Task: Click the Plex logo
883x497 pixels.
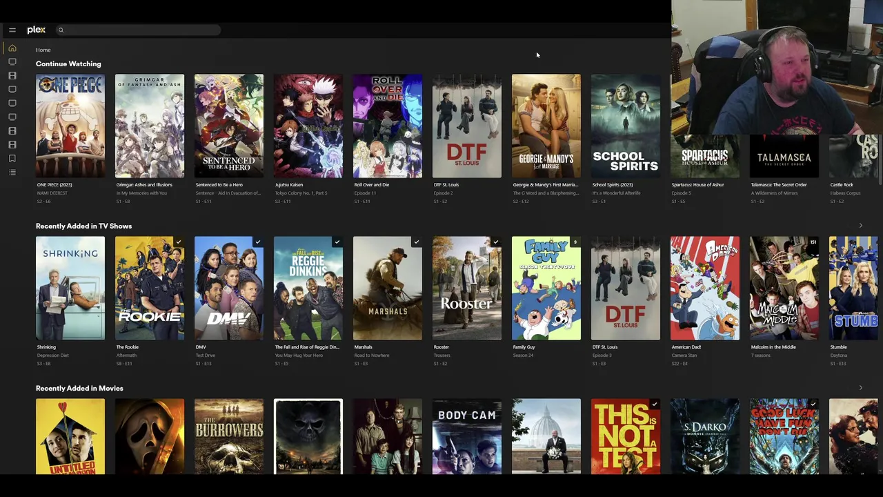Action: pyautogui.click(x=37, y=30)
